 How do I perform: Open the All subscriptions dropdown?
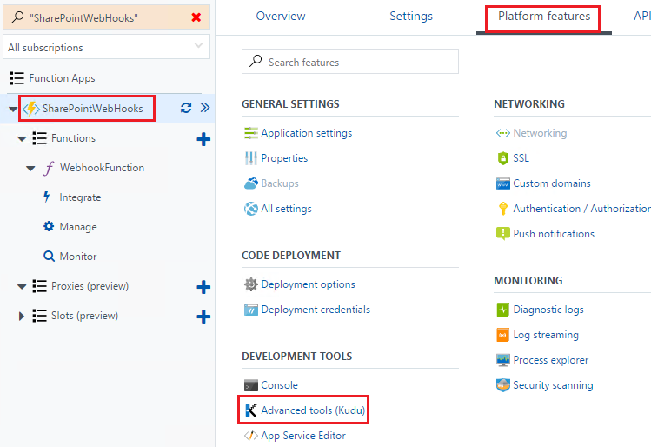click(106, 47)
